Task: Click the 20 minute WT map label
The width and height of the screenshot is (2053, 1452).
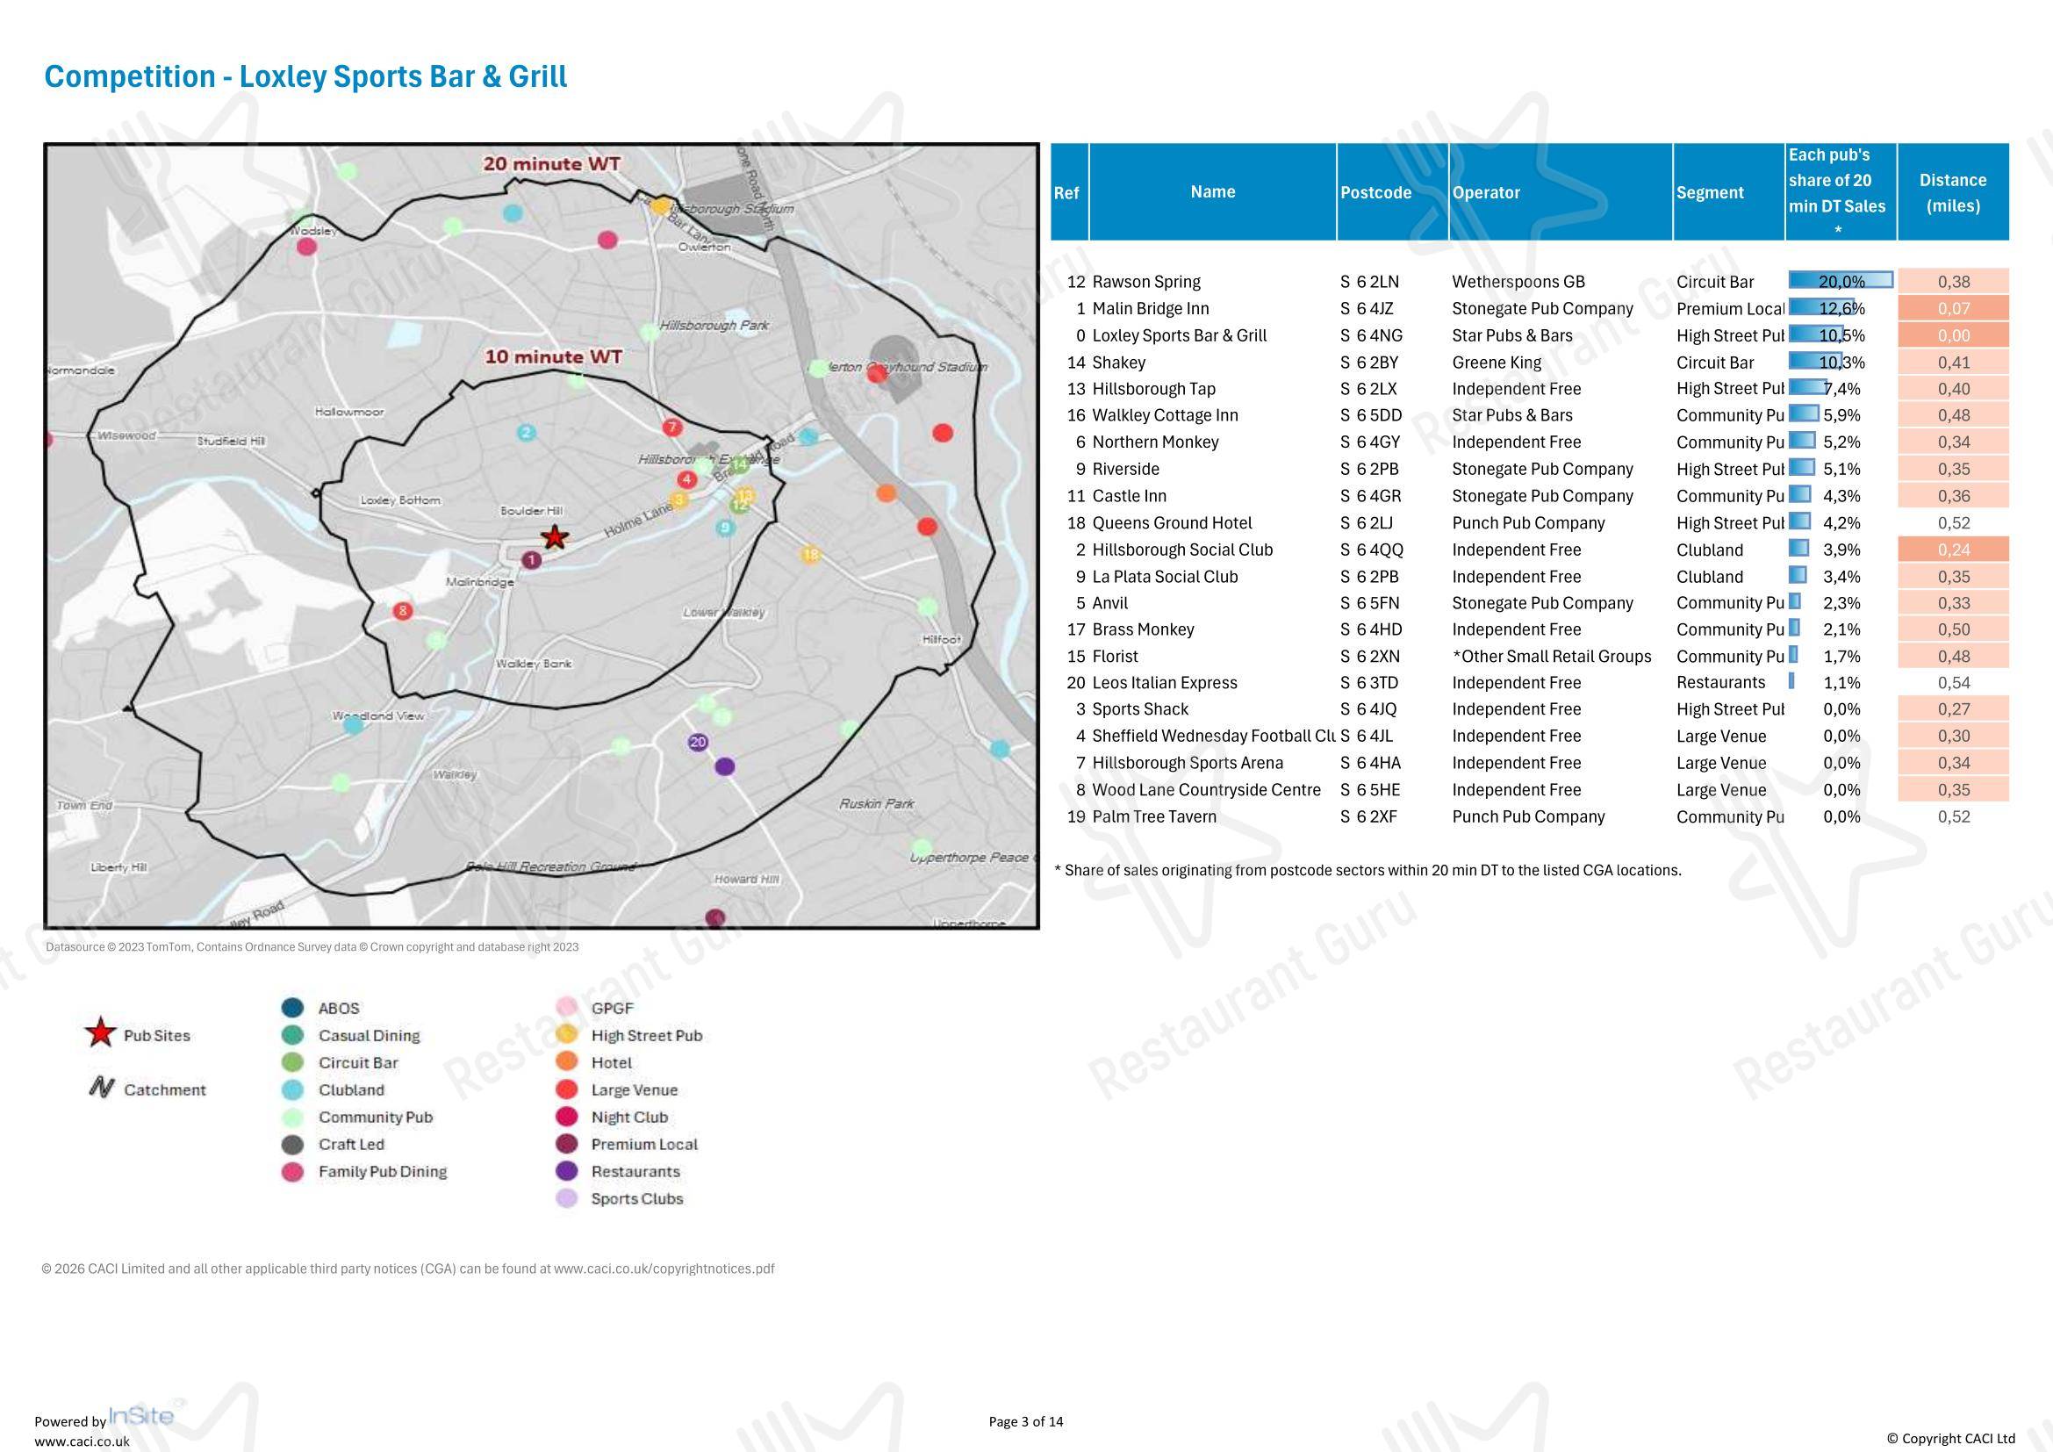Action: pos(552,163)
